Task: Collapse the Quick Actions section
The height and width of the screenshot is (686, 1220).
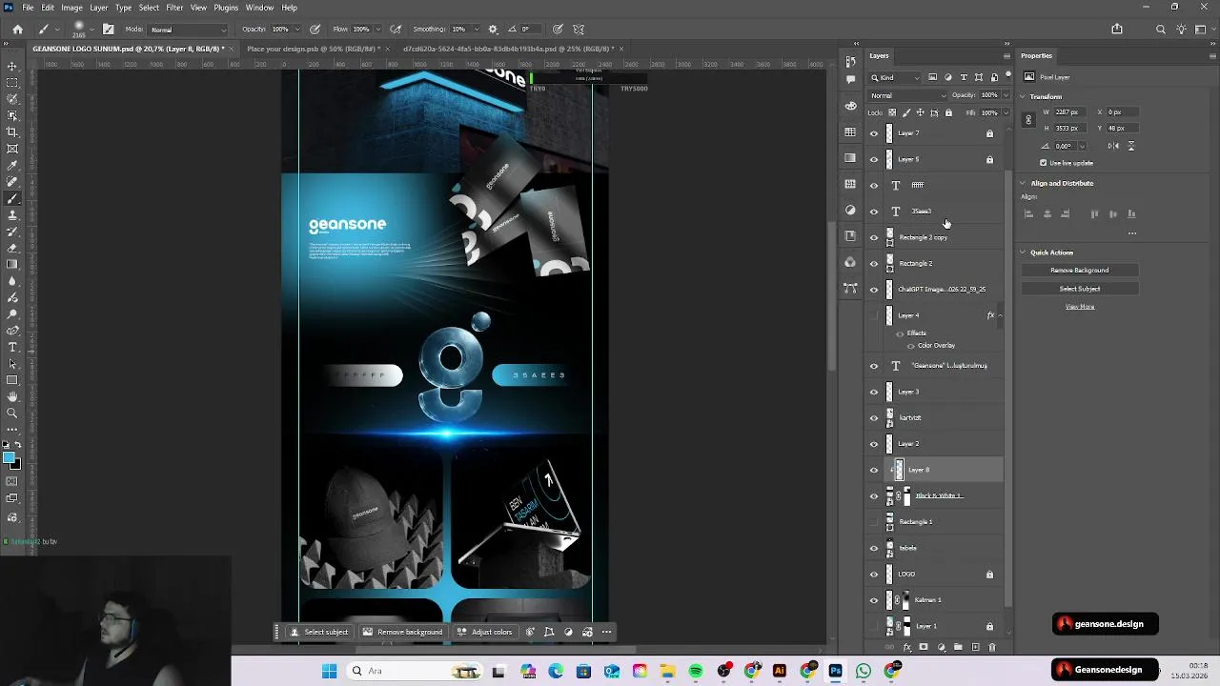Action: [1023, 252]
